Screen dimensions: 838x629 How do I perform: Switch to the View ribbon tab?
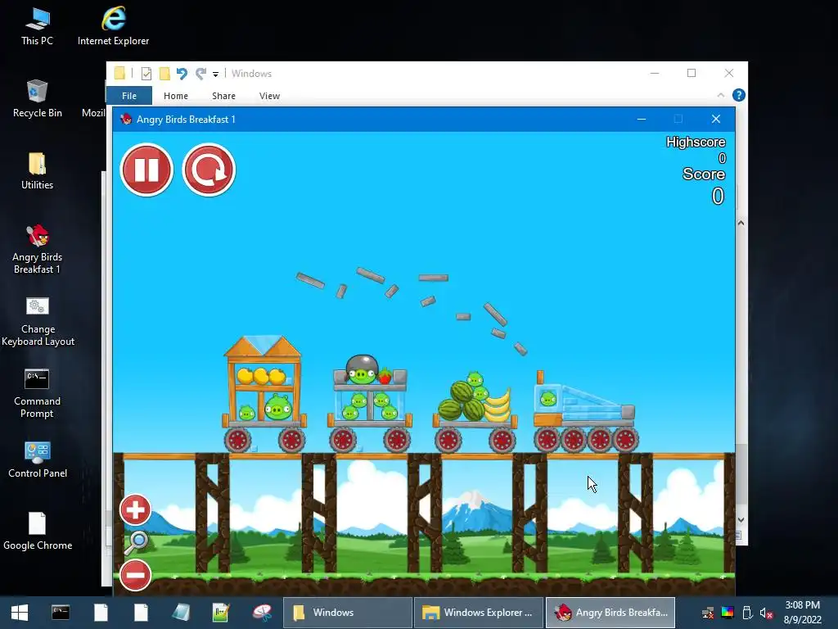click(269, 96)
